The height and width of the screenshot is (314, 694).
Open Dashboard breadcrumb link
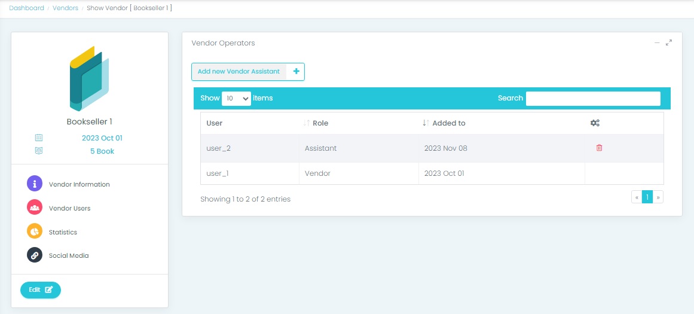(x=26, y=8)
